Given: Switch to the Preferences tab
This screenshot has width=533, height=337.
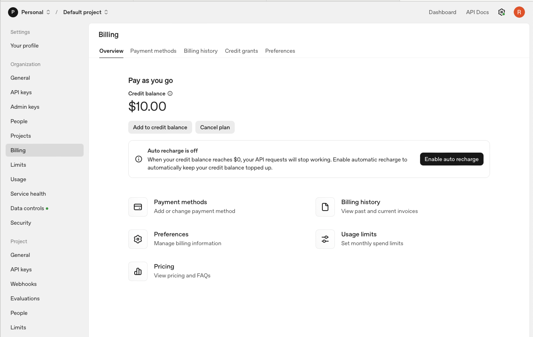Looking at the screenshot, I should (x=280, y=51).
